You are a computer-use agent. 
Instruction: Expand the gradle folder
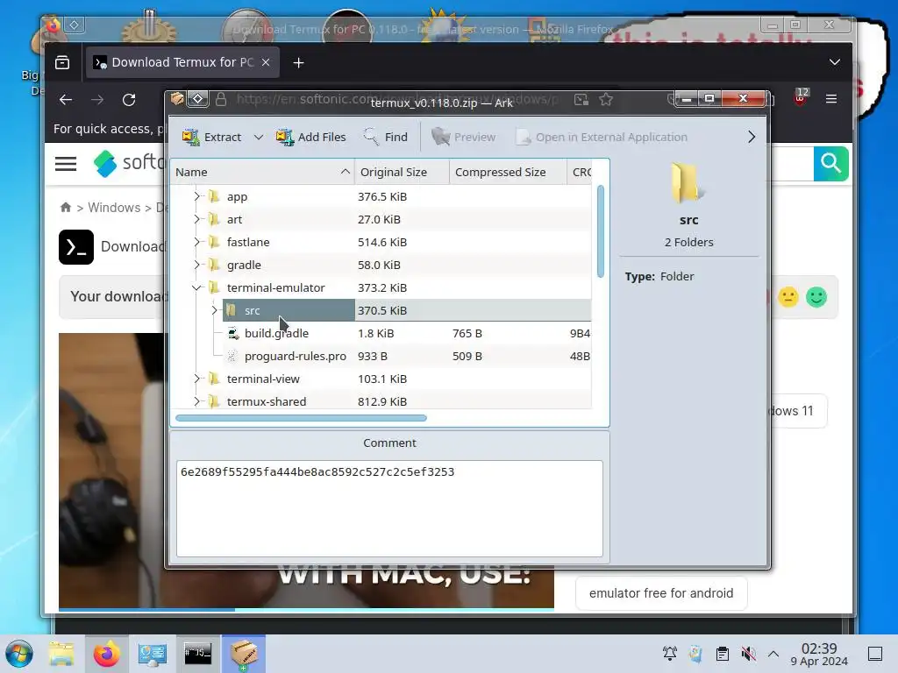(x=197, y=265)
